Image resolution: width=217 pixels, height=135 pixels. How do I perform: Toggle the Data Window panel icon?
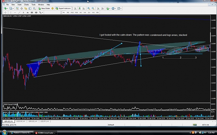tap(22, 8)
